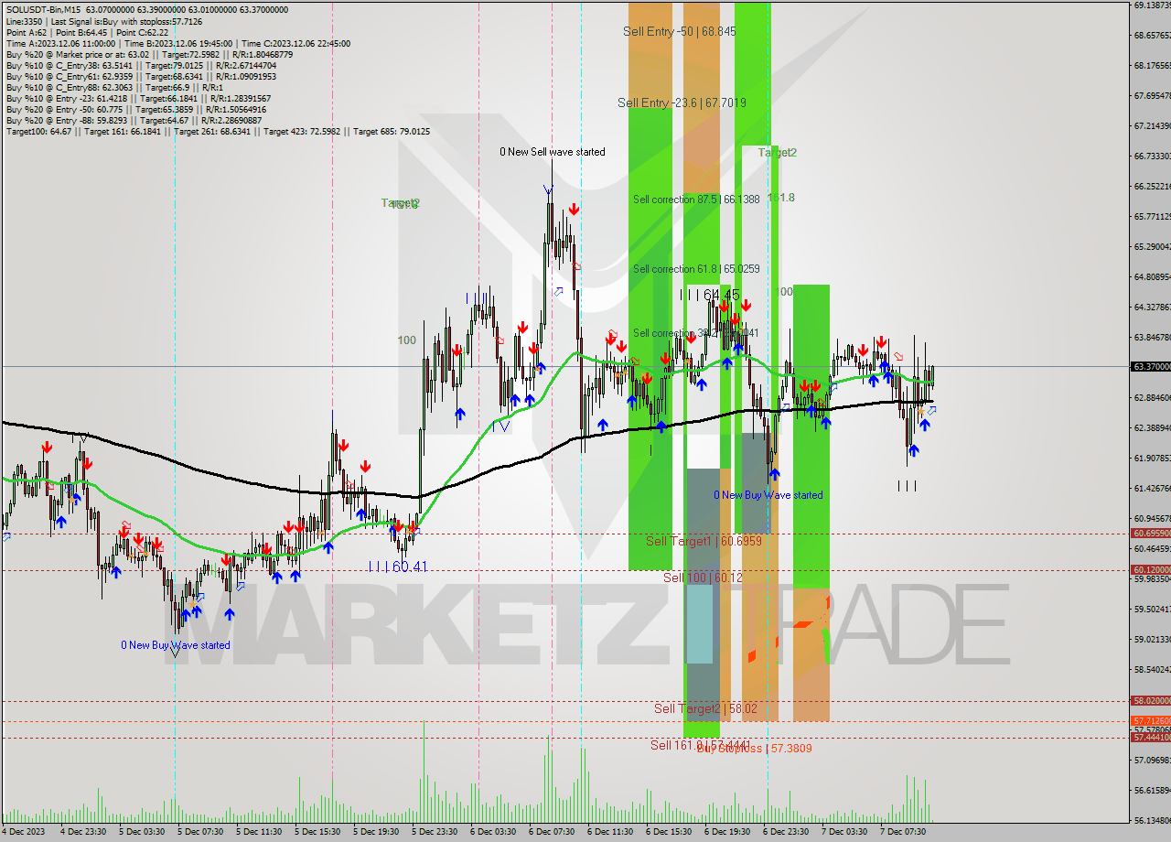Click the 'Sell Entry -50 | 68.845' label
The image size is (1171, 842).
pyautogui.click(x=680, y=31)
